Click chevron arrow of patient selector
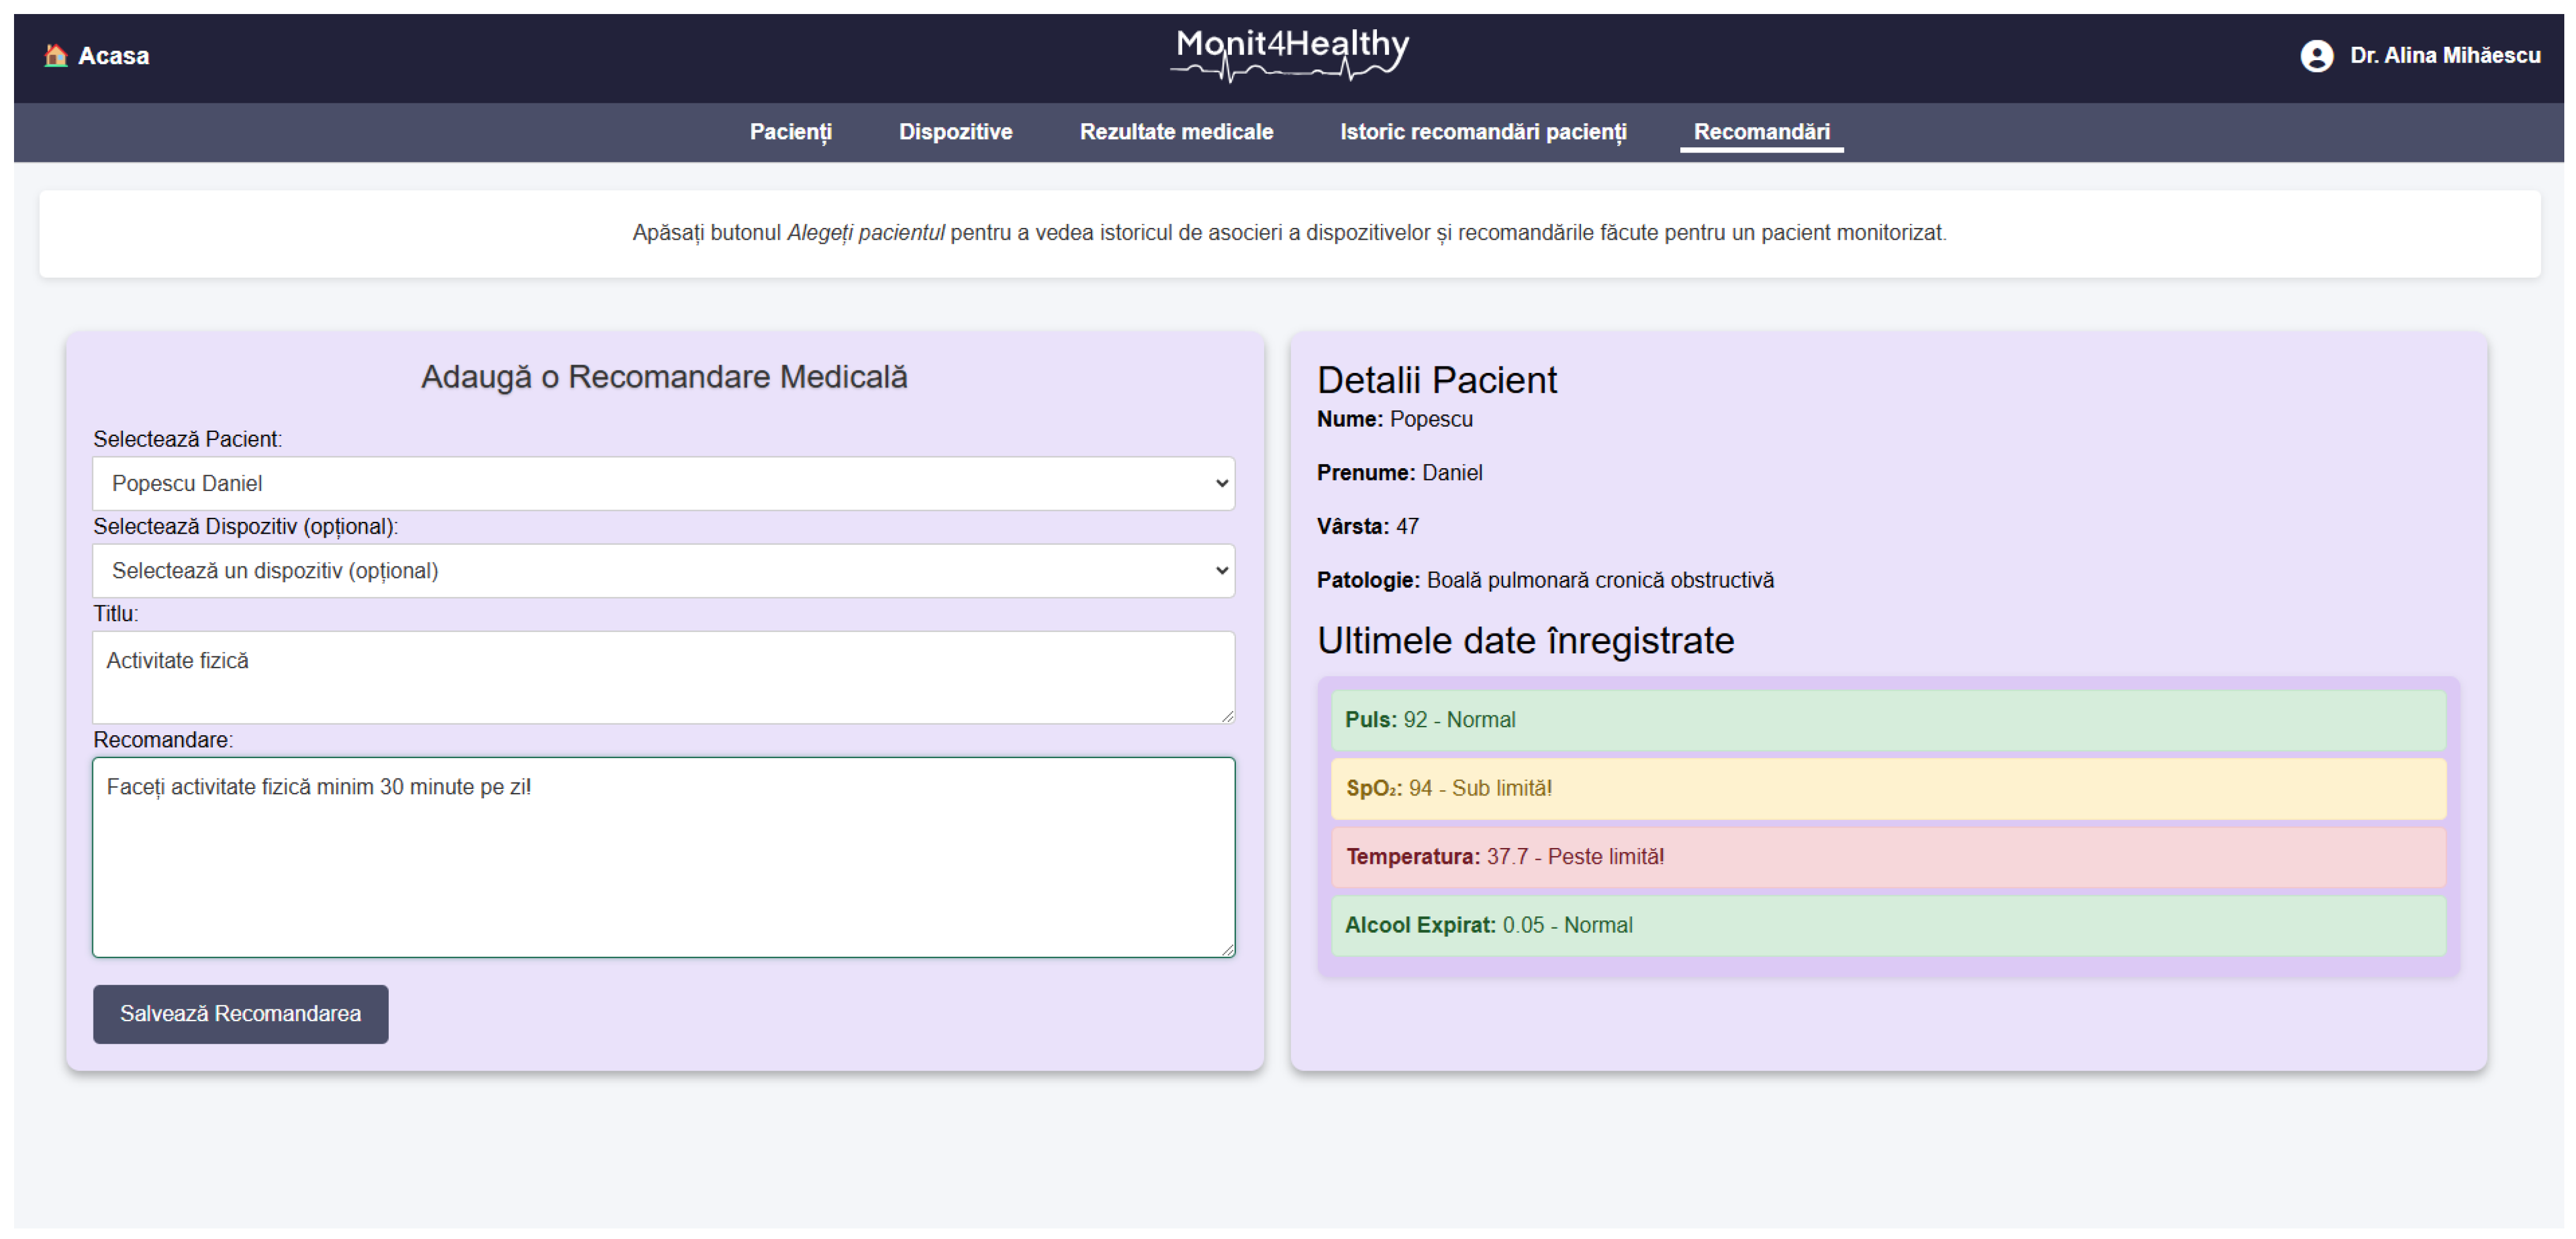 pos(1221,483)
